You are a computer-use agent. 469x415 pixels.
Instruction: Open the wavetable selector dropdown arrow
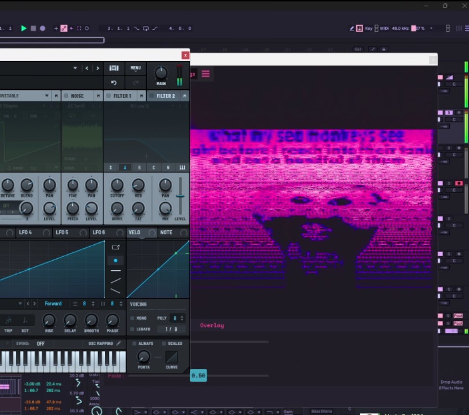47,96
